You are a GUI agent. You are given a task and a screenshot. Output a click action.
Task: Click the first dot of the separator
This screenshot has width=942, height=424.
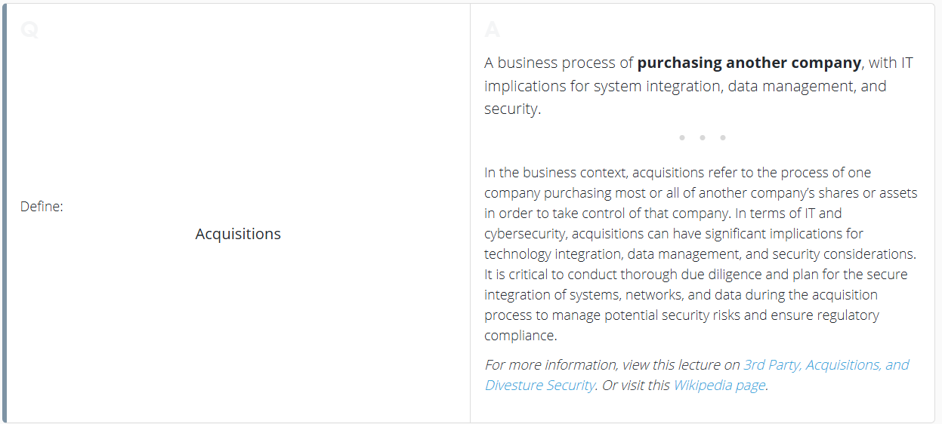pyautogui.click(x=682, y=138)
